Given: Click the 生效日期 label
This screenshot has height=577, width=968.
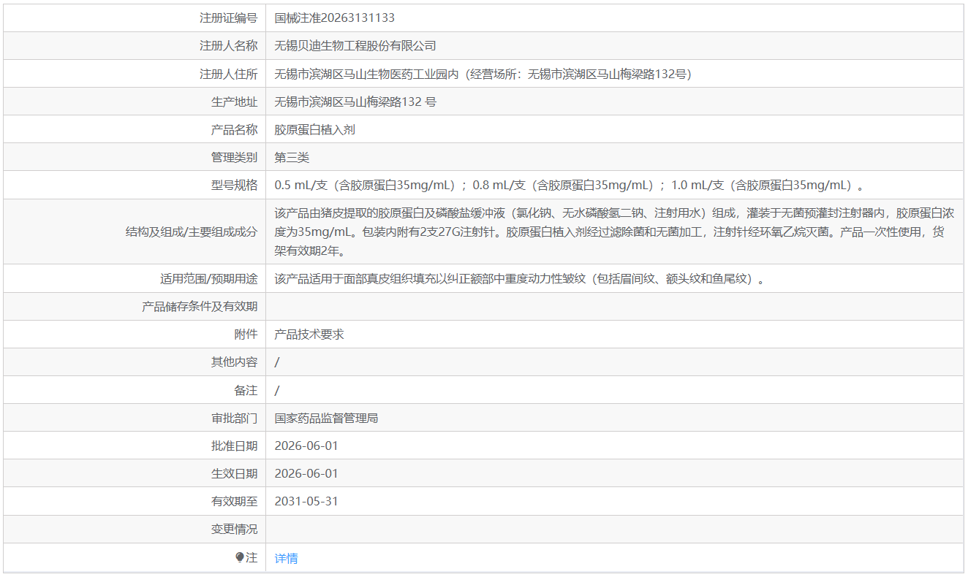Looking at the screenshot, I should click(x=234, y=473).
